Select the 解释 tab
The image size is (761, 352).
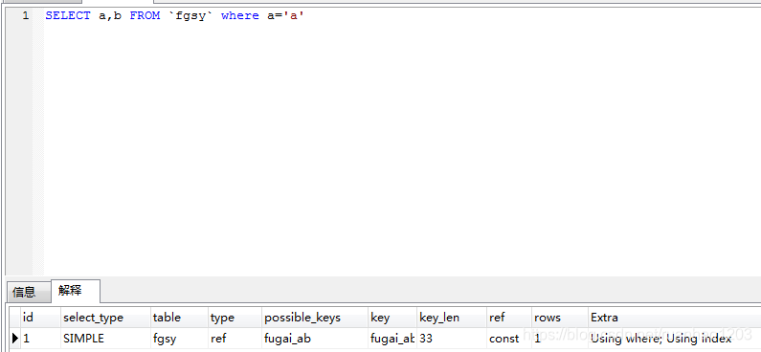(76, 291)
